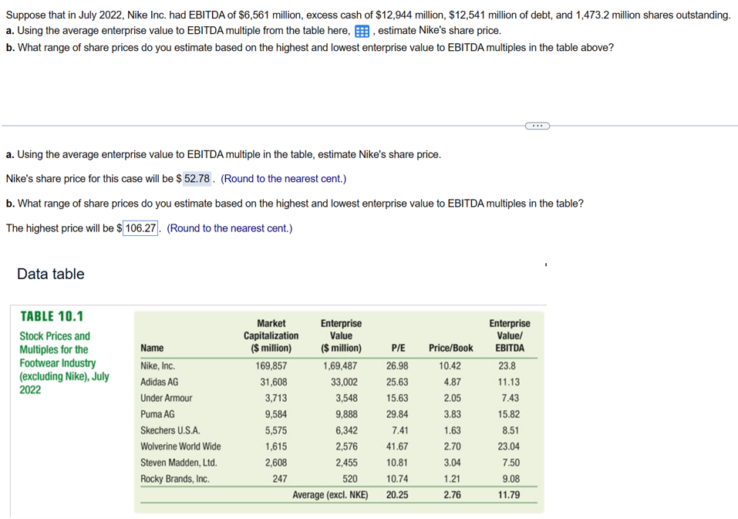
Task: Click Nike enterprise value 1,69,487
Action: (340, 366)
